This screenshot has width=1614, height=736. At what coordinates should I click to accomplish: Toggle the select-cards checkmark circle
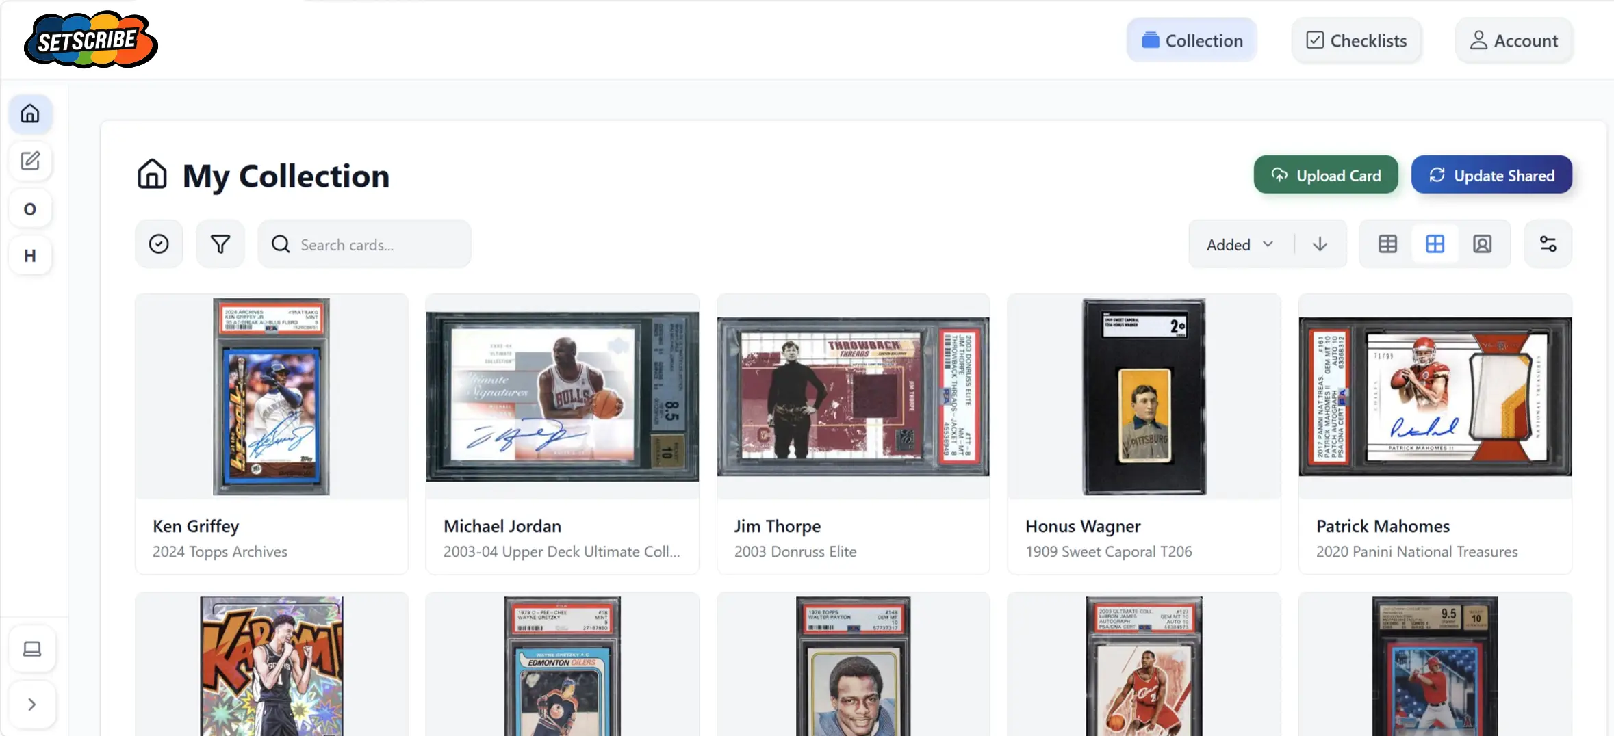click(x=159, y=244)
